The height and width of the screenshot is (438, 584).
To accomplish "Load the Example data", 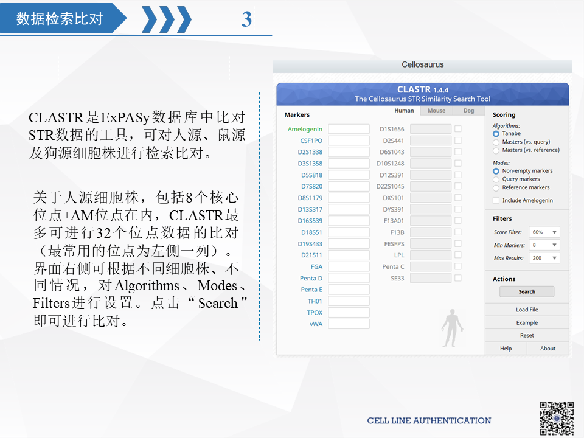I will click(527, 322).
